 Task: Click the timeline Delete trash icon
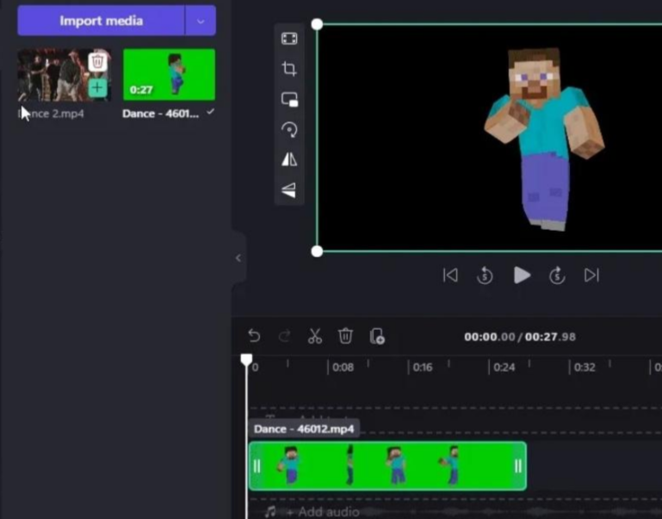pos(345,337)
